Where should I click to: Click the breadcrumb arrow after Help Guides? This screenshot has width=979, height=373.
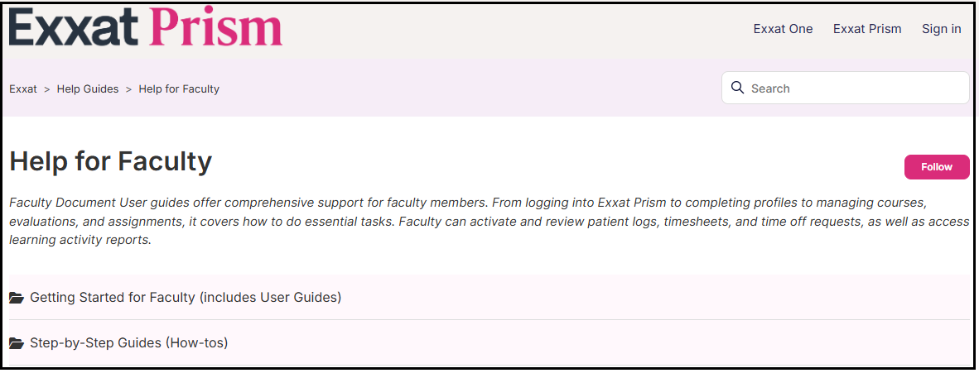(x=128, y=88)
